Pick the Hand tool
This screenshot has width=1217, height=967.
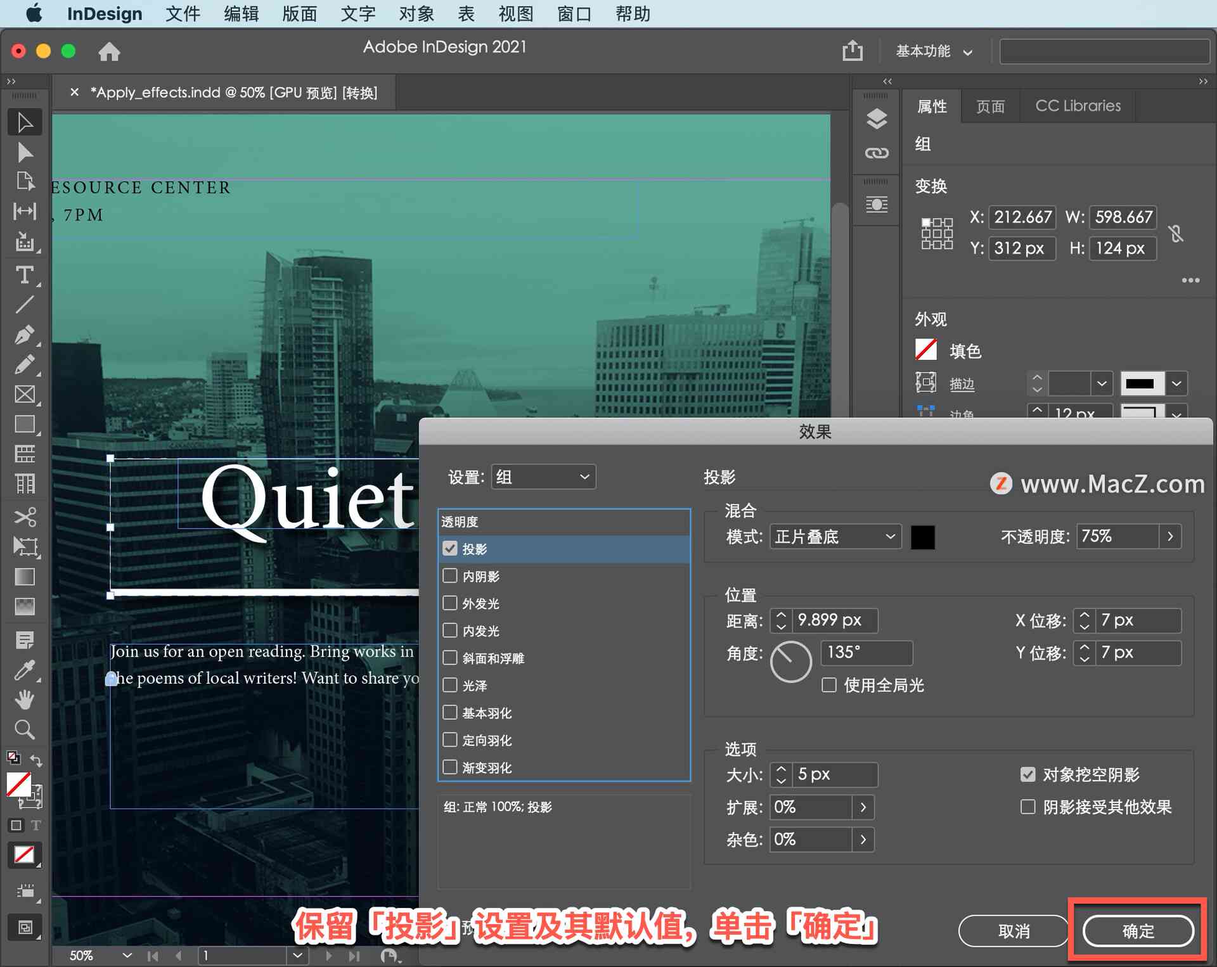[25, 700]
